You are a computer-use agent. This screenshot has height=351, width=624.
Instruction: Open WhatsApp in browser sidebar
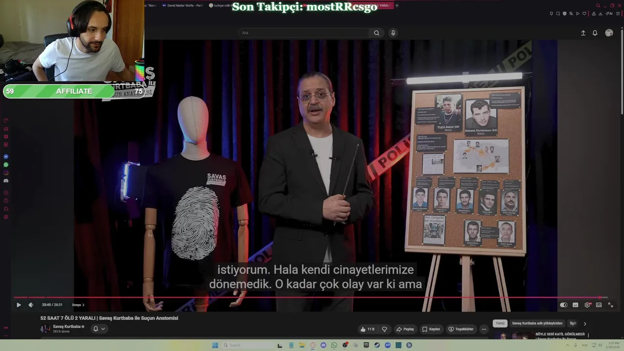(6, 165)
